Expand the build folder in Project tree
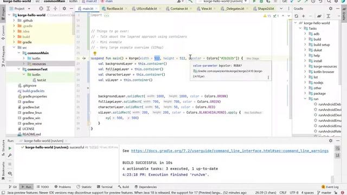The image size is (347, 195). click(14, 37)
